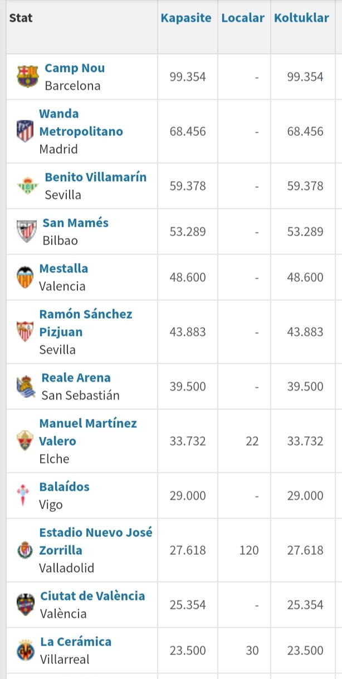The width and height of the screenshot is (342, 679).
Task: Open the La Cerámica stadium link
Action: [76, 642]
